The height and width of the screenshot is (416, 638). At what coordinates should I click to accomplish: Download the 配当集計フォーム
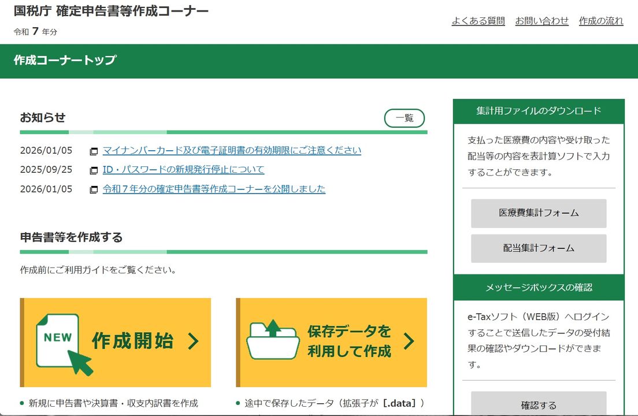point(539,248)
